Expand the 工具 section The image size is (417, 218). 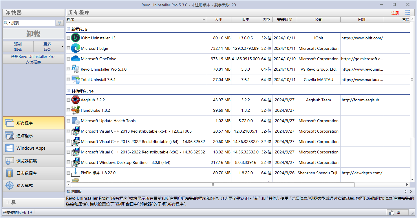pos(34,203)
